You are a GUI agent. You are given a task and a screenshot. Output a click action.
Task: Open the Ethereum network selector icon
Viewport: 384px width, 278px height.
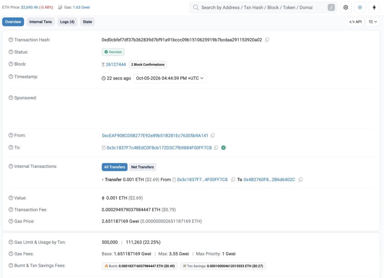point(374,8)
